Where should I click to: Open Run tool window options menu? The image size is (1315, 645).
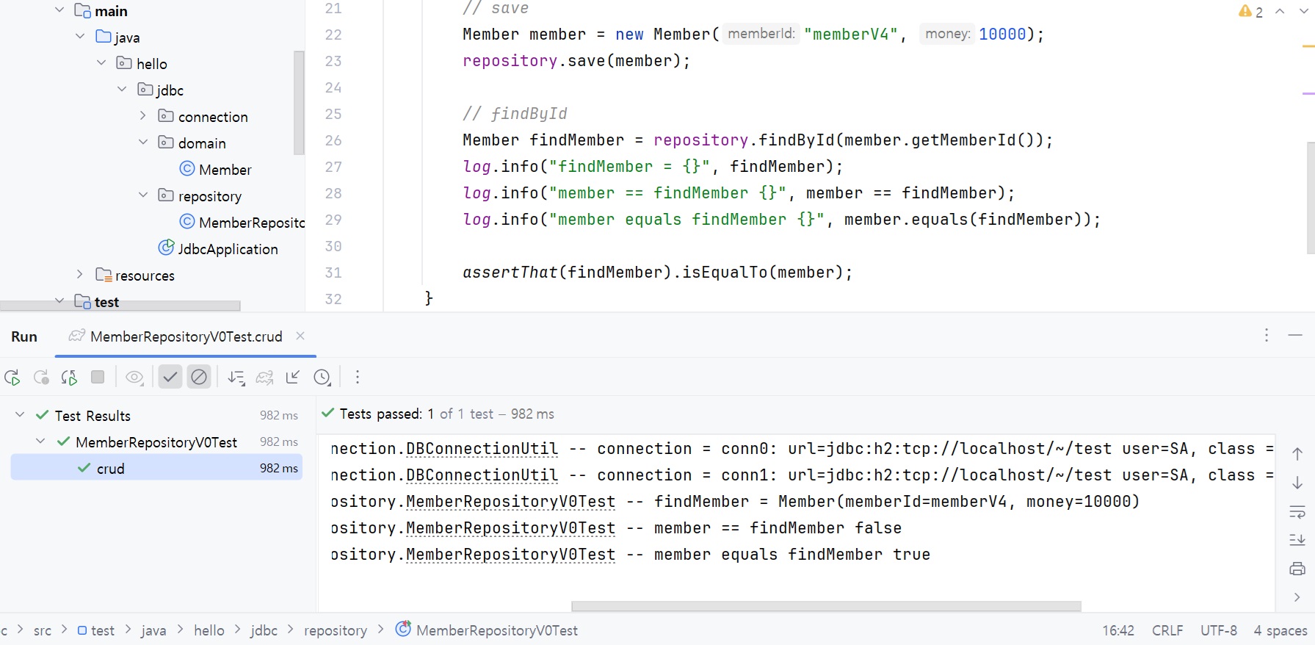coord(1267,336)
